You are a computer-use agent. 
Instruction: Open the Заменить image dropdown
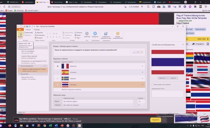point(163,78)
